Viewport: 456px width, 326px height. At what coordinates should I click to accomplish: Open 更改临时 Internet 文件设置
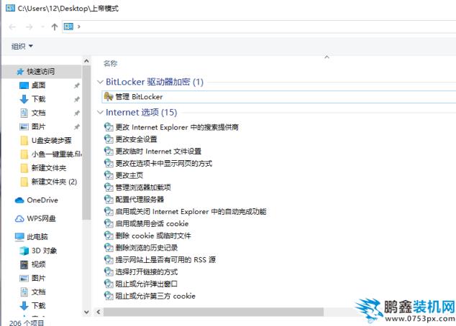click(x=158, y=152)
